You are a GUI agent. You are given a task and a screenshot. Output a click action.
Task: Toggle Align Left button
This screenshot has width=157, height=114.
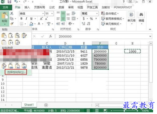click(58, 19)
